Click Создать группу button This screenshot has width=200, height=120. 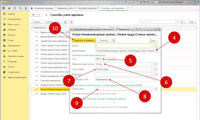53,22
